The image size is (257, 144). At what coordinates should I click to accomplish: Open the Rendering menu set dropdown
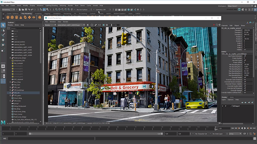[x=8, y=10]
